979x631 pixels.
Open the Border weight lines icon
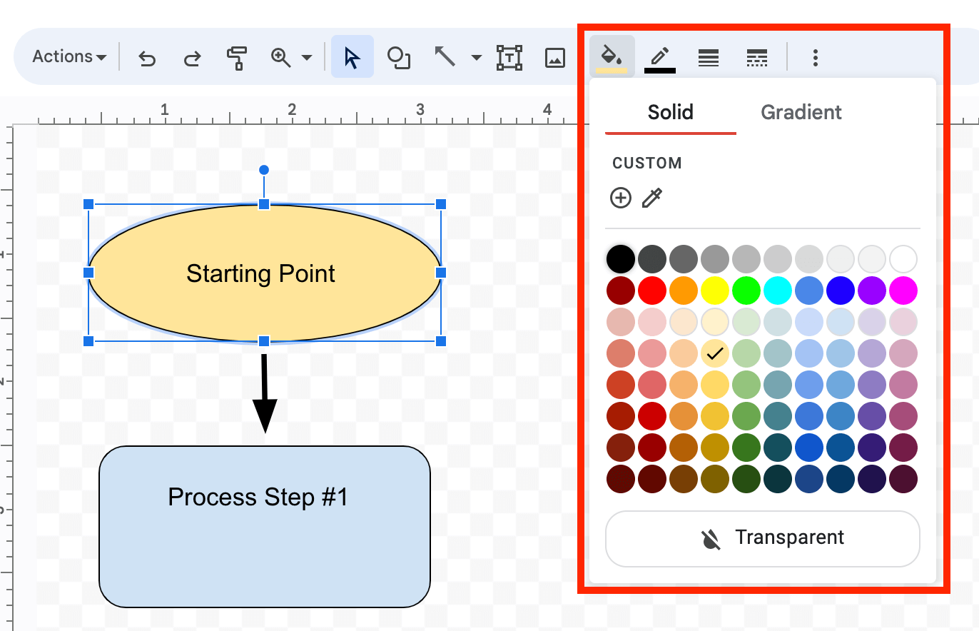pyautogui.click(x=709, y=57)
